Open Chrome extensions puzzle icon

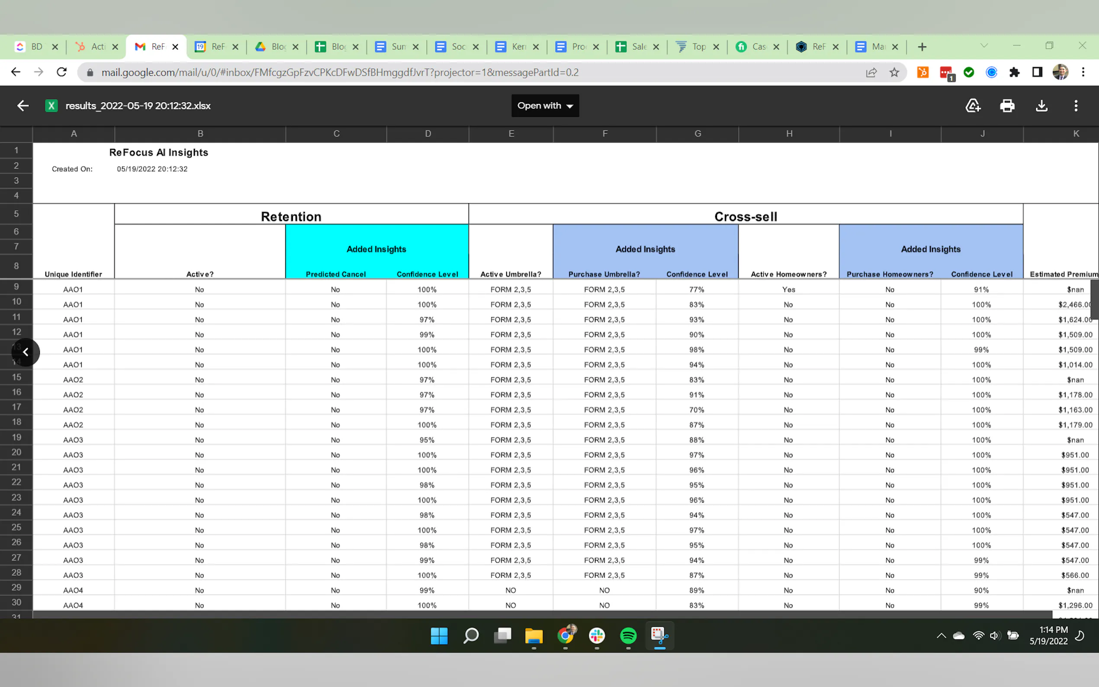click(x=1014, y=72)
